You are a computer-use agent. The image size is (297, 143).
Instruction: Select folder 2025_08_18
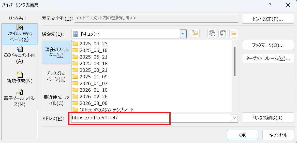[90, 64]
